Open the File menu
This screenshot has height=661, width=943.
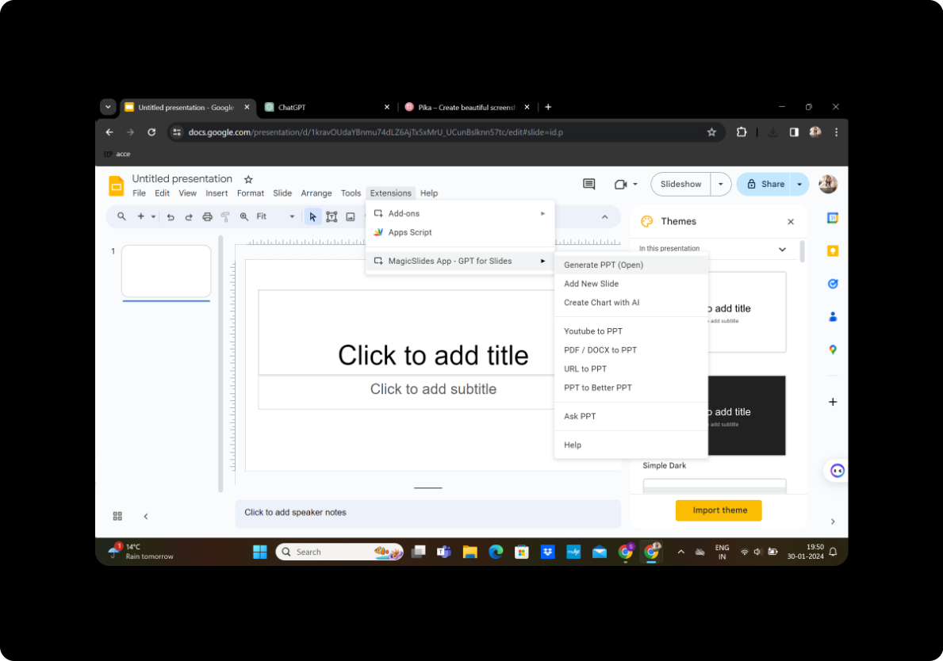(139, 193)
